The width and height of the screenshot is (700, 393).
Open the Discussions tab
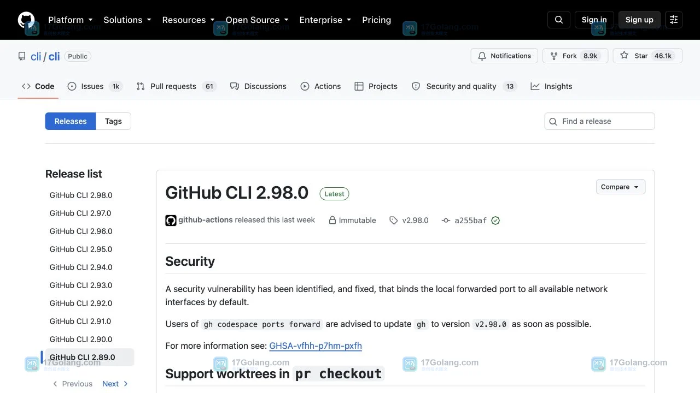coord(258,86)
